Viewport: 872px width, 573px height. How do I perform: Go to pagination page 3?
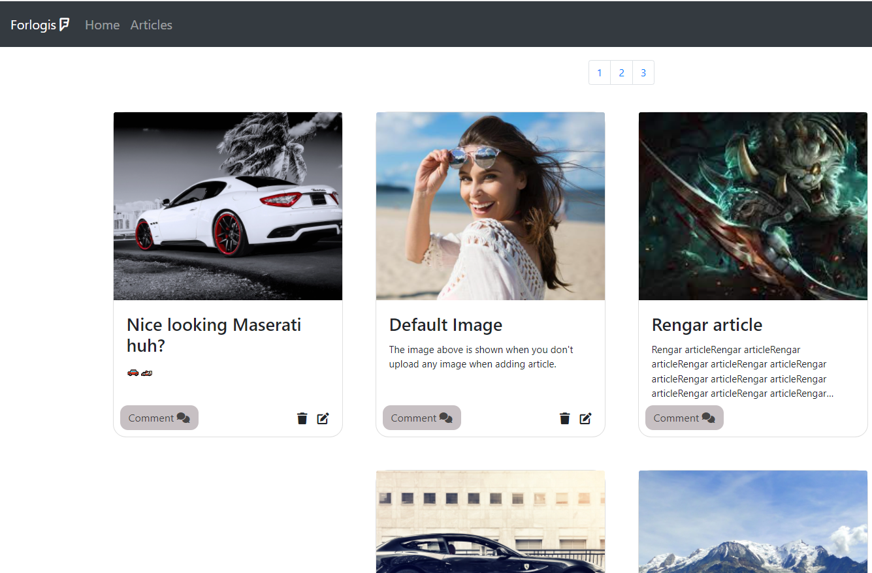[x=643, y=72]
